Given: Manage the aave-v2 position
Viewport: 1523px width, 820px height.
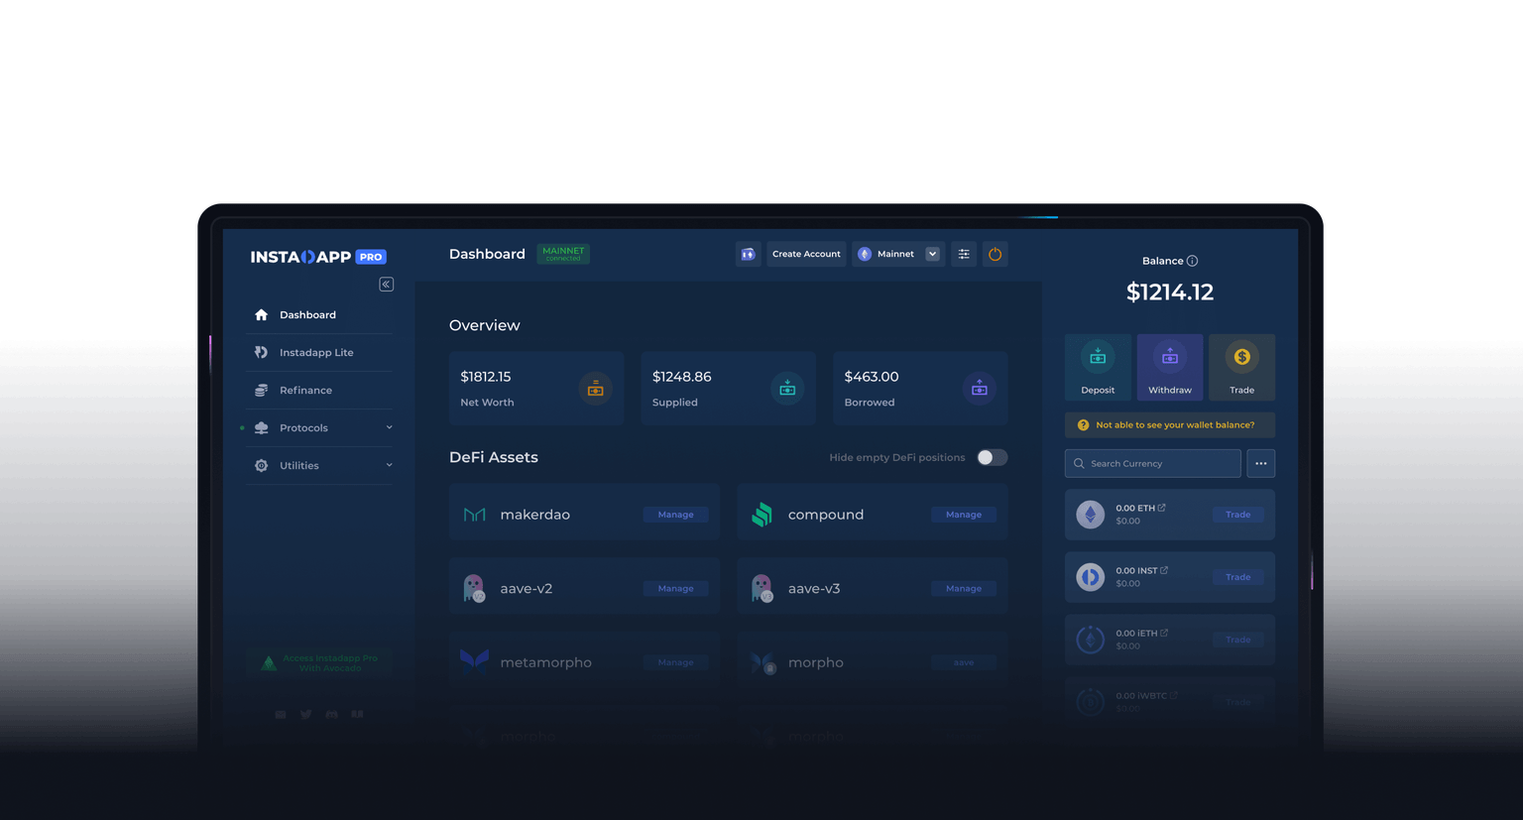Looking at the screenshot, I should coord(676,589).
